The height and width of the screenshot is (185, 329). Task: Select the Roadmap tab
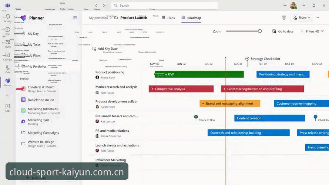pyautogui.click(x=191, y=18)
